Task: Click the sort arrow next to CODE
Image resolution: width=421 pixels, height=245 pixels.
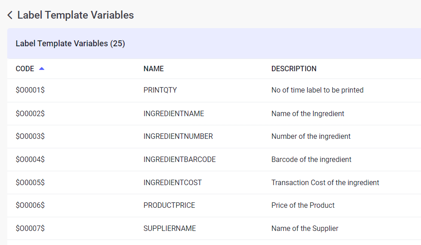Action: [42, 69]
